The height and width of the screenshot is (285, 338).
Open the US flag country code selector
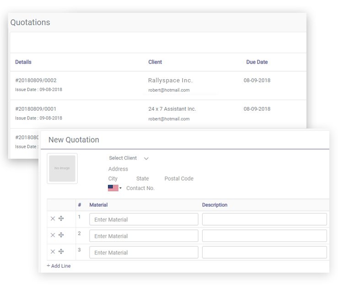pos(114,188)
